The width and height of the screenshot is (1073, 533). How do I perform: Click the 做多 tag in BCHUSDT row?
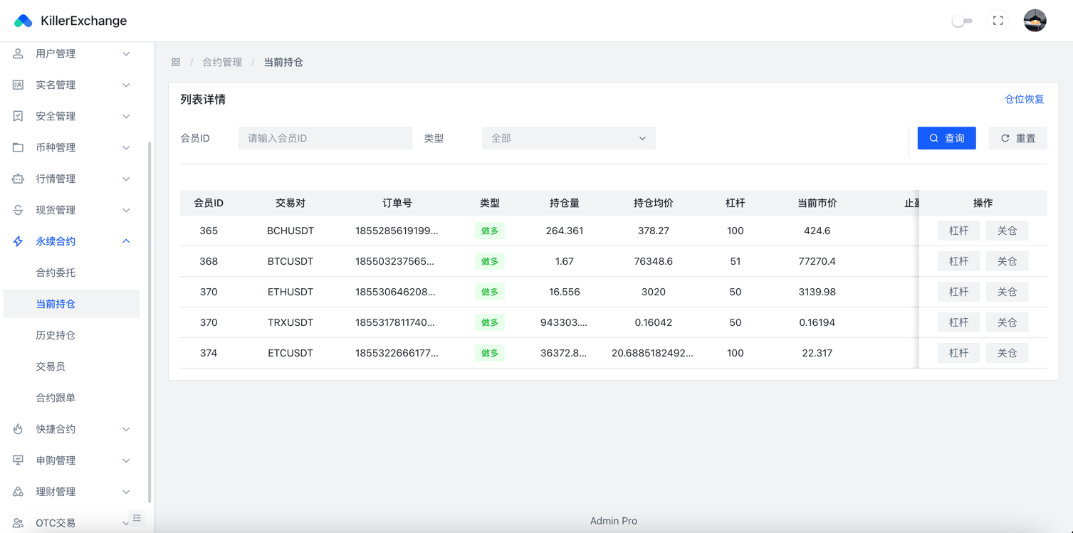tap(490, 231)
